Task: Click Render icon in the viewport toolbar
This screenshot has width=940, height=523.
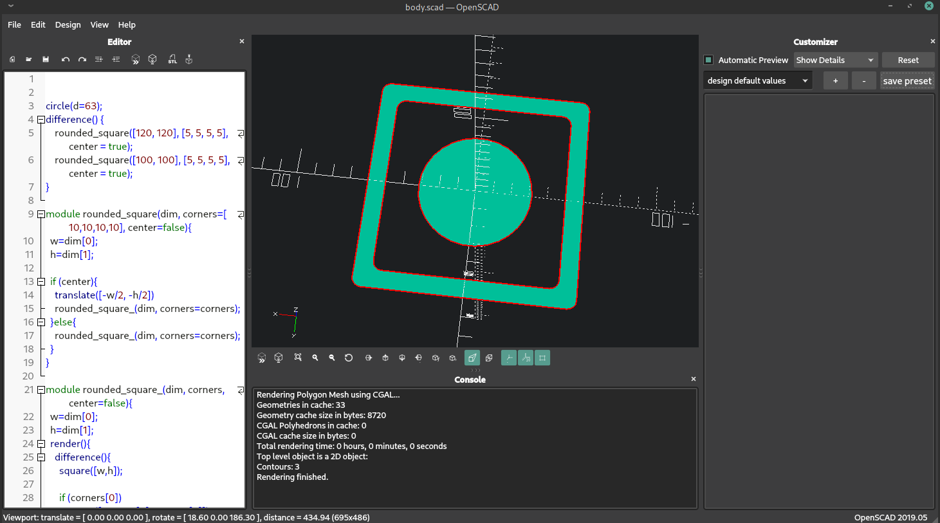Action: (279, 358)
